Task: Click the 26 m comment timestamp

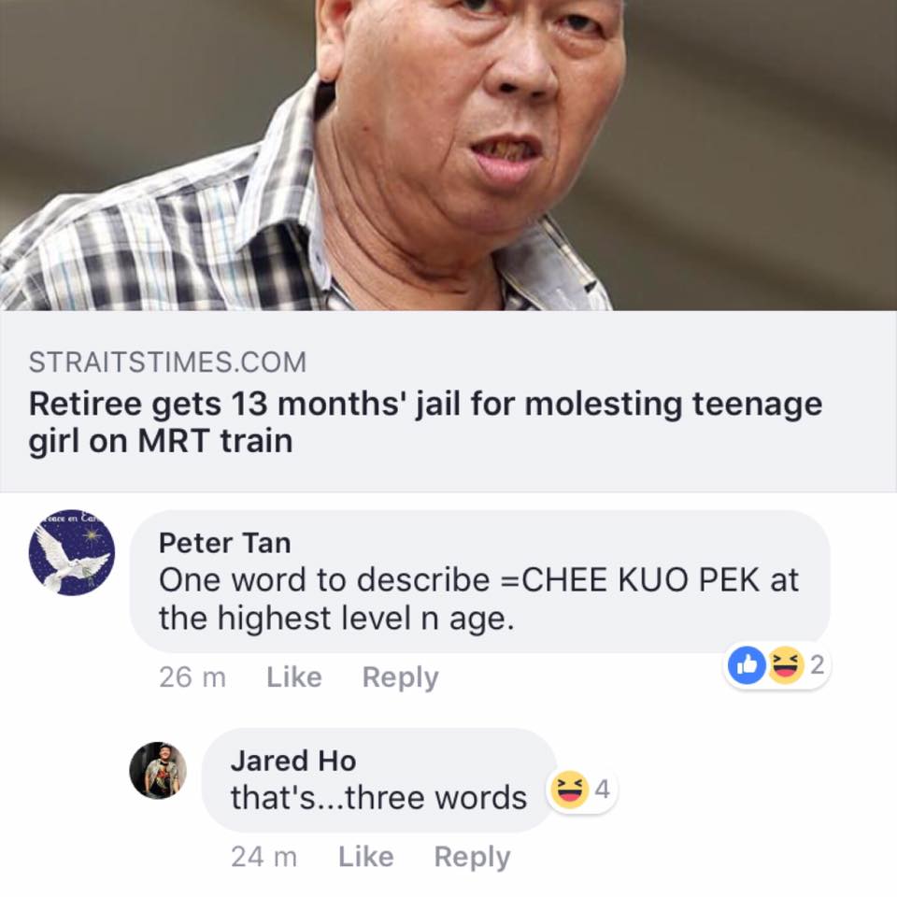Action: tap(192, 677)
